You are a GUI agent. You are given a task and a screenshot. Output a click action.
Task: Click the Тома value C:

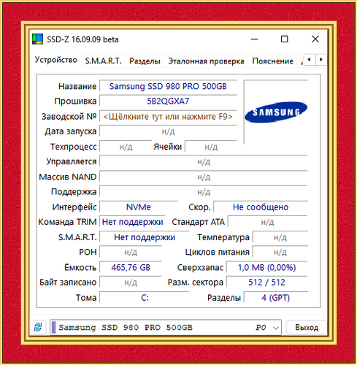[145, 298]
